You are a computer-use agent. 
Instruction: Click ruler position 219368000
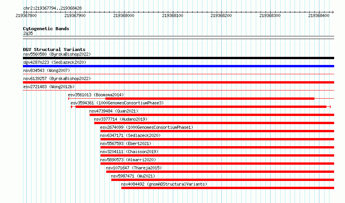(x=124, y=15)
